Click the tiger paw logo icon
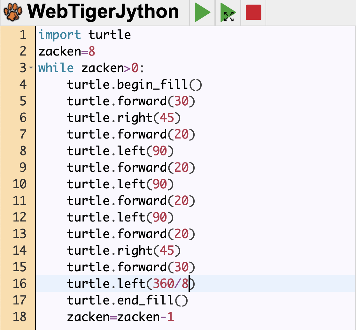Image resolution: width=356 pixels, height=330 pixels. pyautogui.click(x=13, y=13)
